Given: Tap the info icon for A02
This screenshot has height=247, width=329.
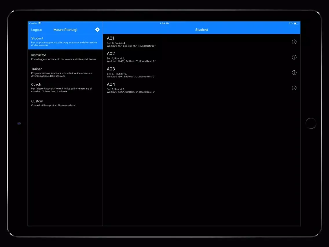Looking at the screenshot, I should click(294, 57).
